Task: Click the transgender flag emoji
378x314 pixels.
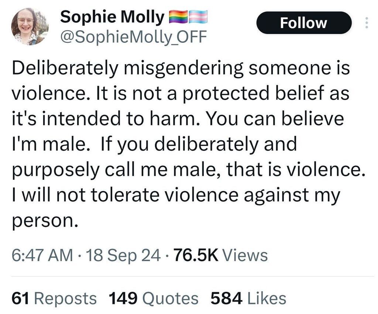Action: tap(198, 17)
